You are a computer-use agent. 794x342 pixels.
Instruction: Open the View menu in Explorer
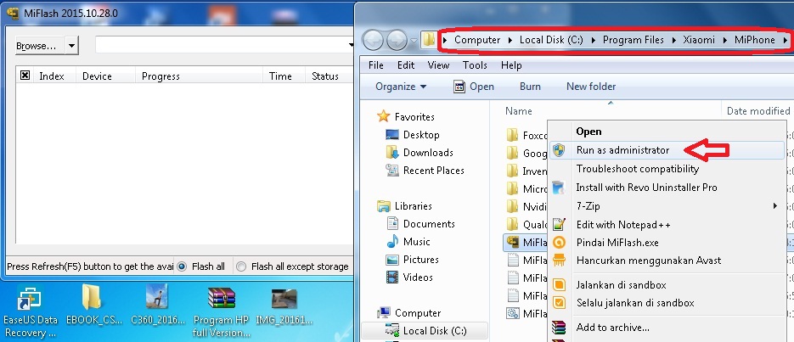(x=438, y=65)
